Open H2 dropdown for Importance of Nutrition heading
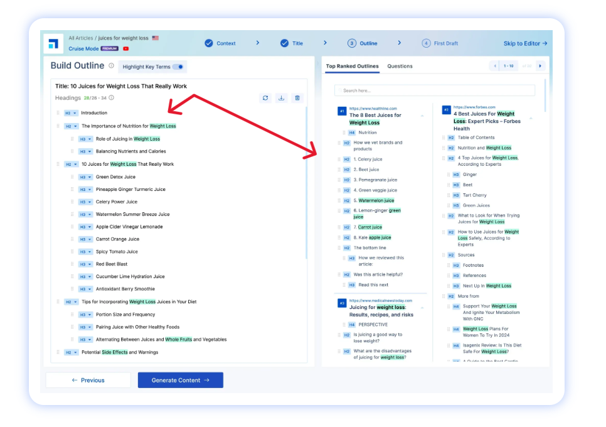Screen dimensions: 606x427 coord(71,126)
